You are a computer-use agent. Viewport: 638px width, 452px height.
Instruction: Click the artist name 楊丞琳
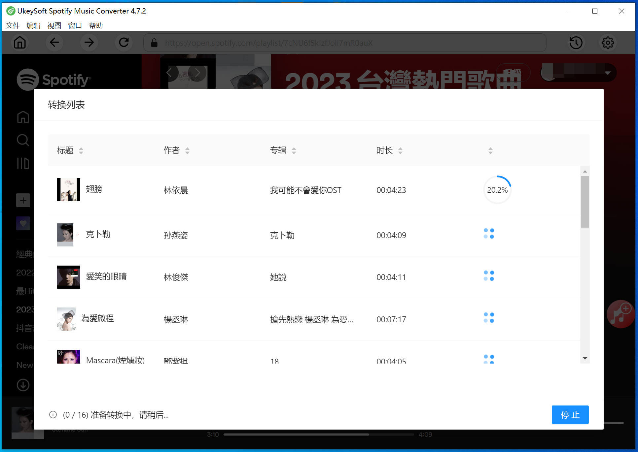tap(176, 320)
